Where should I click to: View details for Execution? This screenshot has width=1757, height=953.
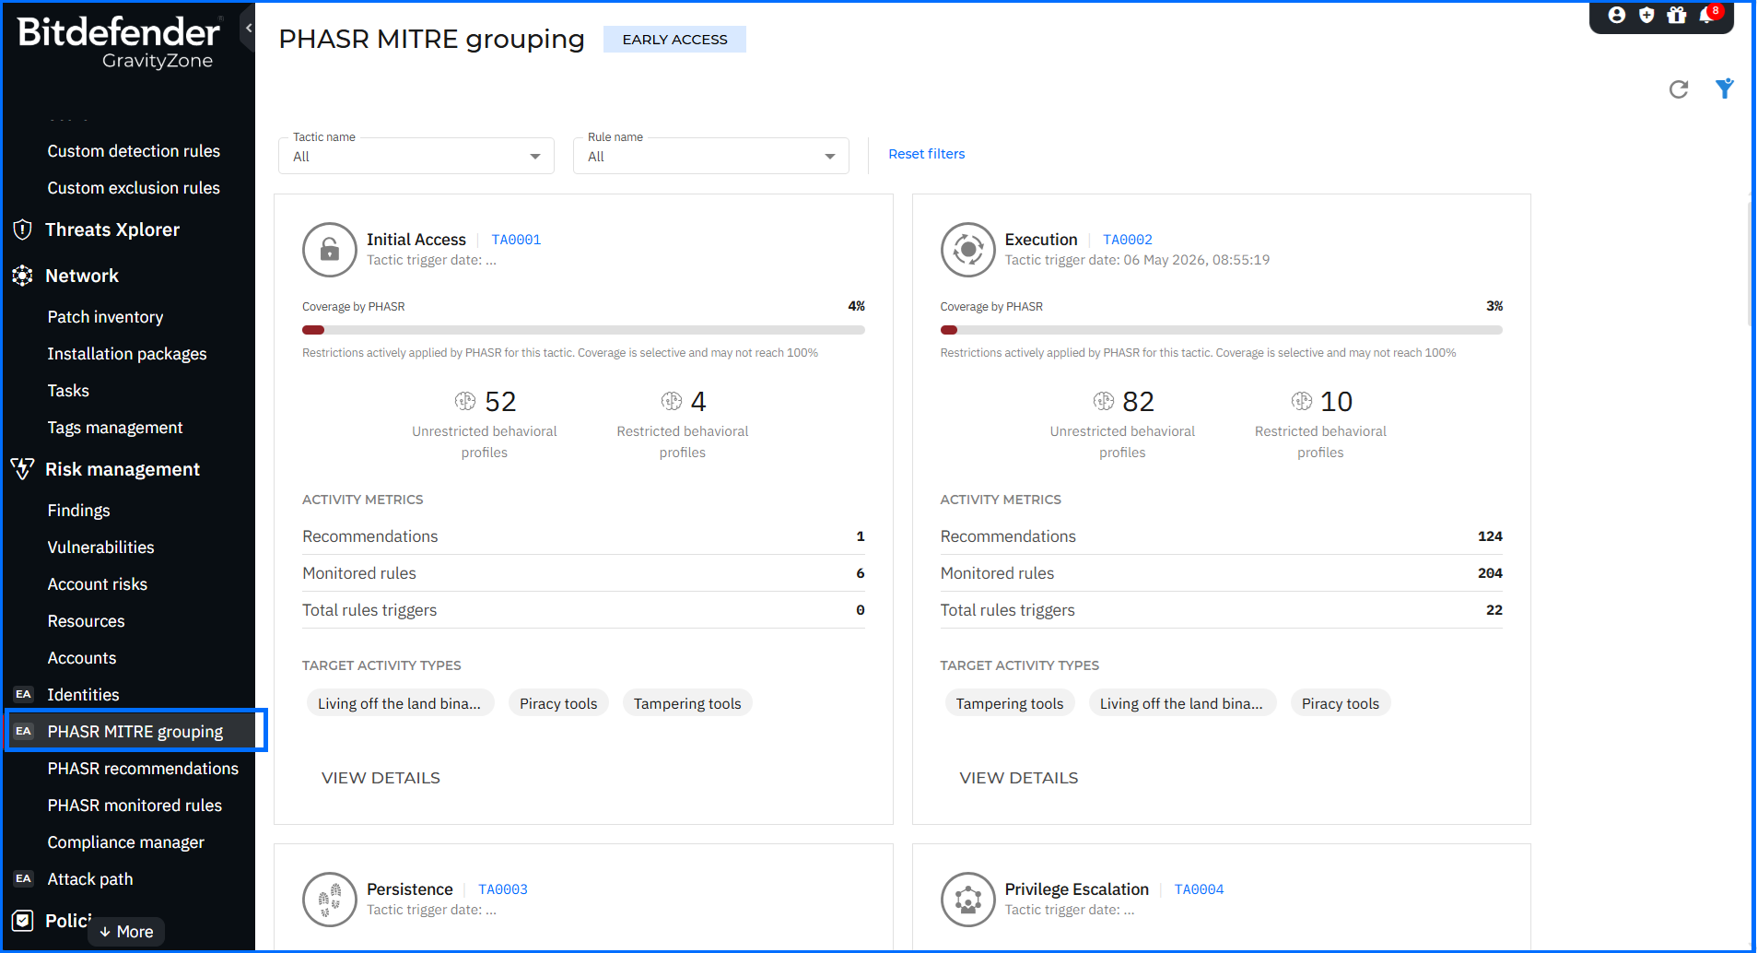[x=1019, y=778]
